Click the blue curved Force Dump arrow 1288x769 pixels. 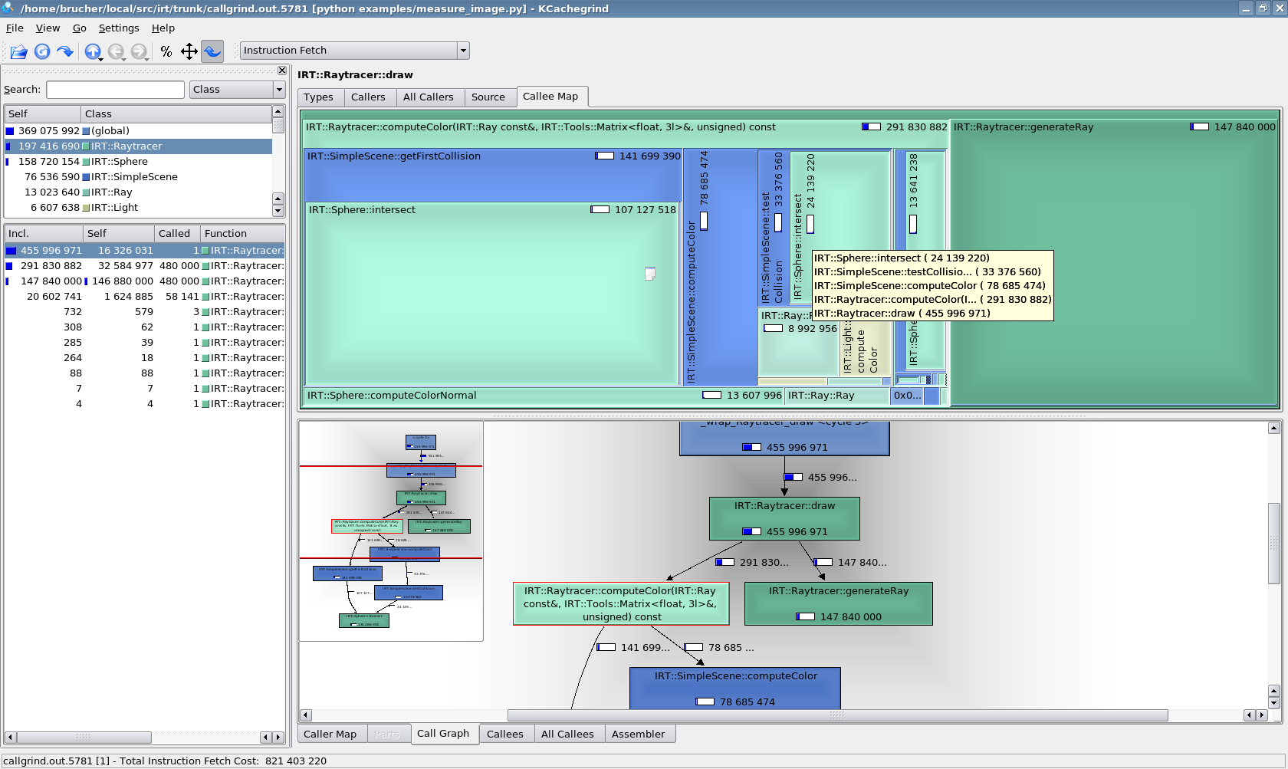(x=65, y=51)
